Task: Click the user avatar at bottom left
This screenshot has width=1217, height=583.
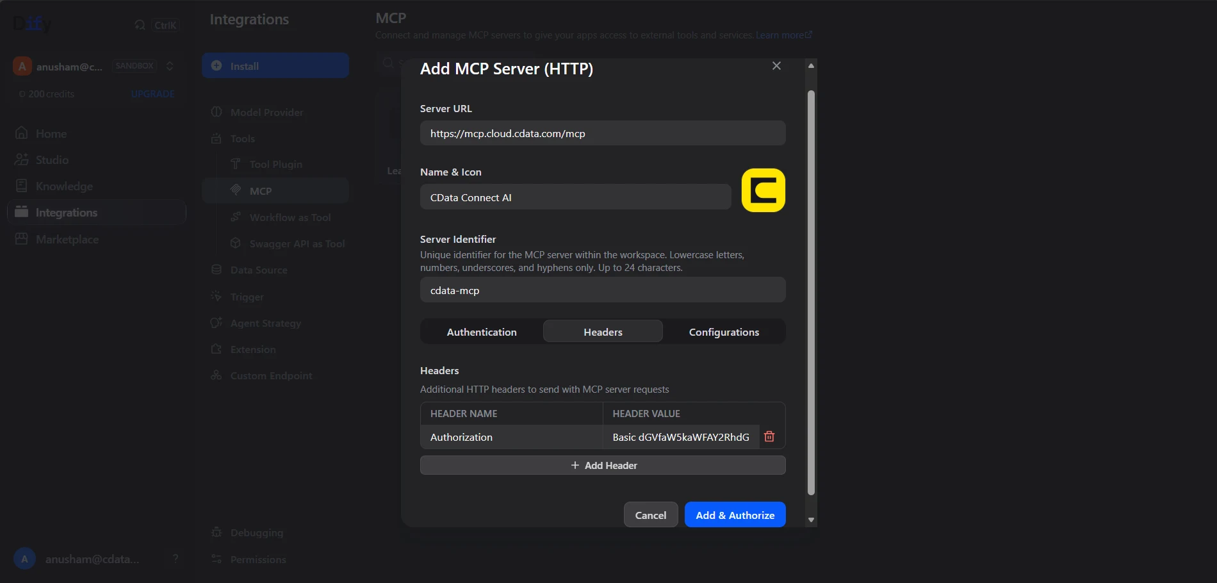Action: (x=24, y=559)
